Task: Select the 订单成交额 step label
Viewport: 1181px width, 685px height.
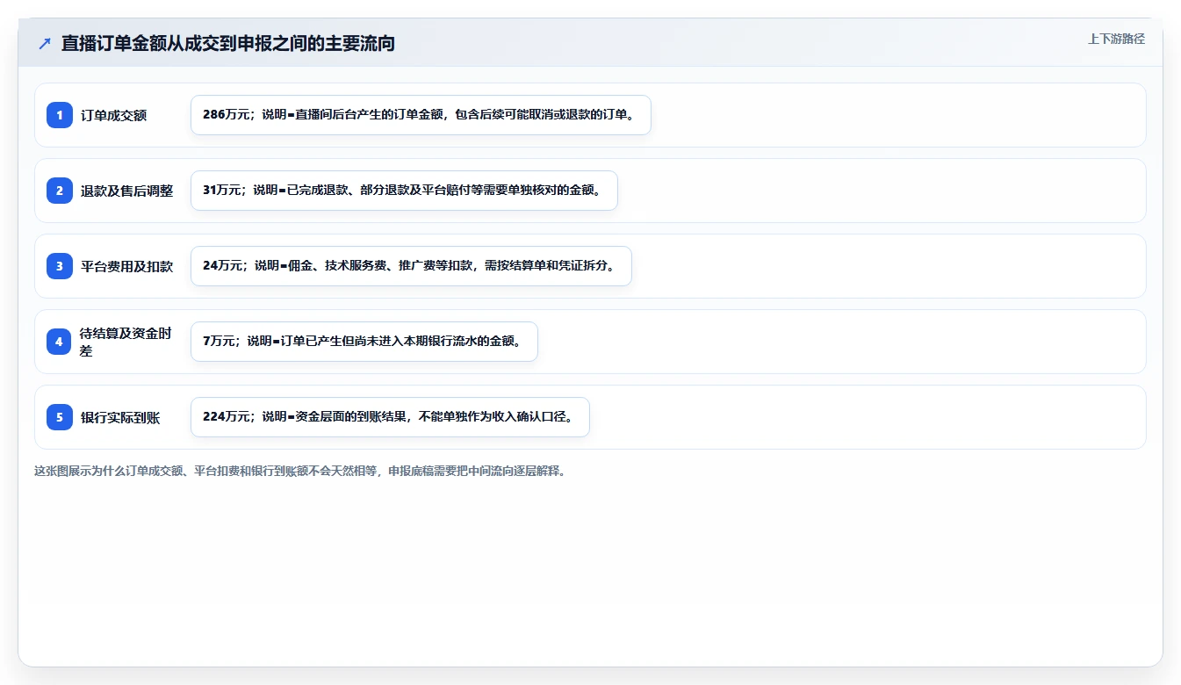Action: coord(113,115)
